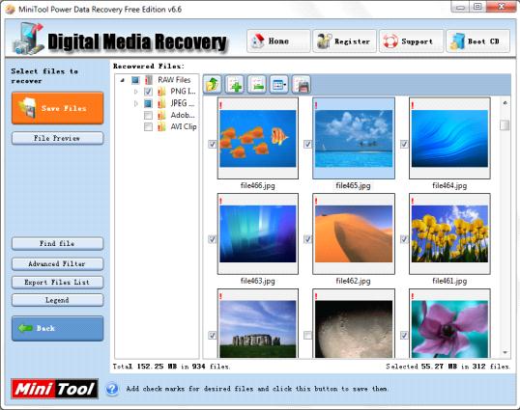This screenshot has height=410, width=520.
Task: Open the Home page button
Action: click(x=278, y=41)
